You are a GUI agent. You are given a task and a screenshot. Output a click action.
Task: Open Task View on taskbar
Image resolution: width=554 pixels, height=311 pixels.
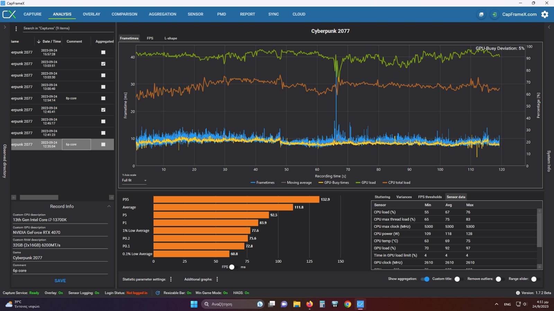coord(272,304)
